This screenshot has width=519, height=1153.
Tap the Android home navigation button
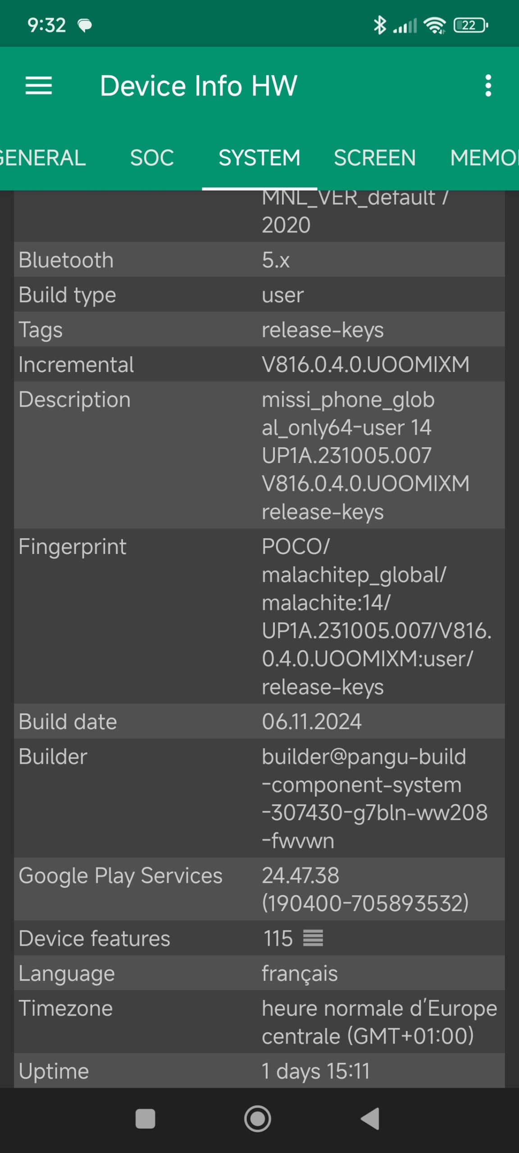(x=258, y=1119)
